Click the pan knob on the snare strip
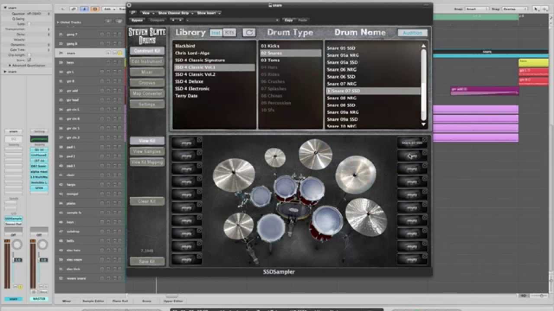 [17, 245]
